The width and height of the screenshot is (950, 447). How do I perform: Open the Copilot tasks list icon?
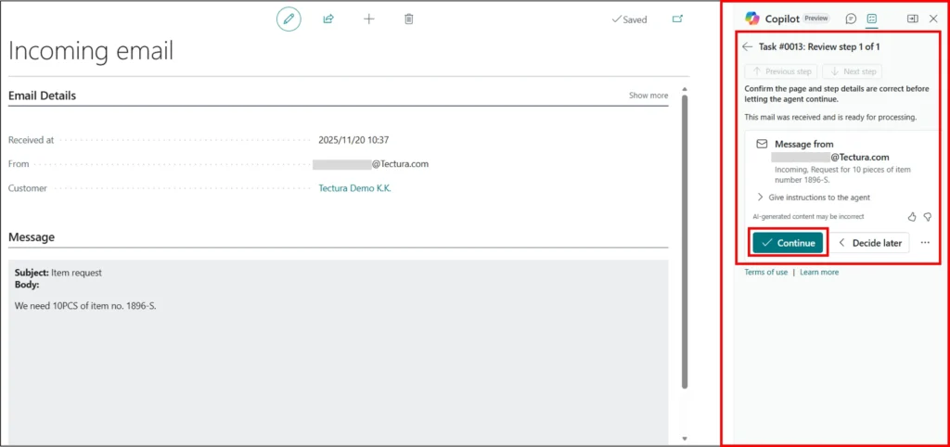(x=872, y=19)
